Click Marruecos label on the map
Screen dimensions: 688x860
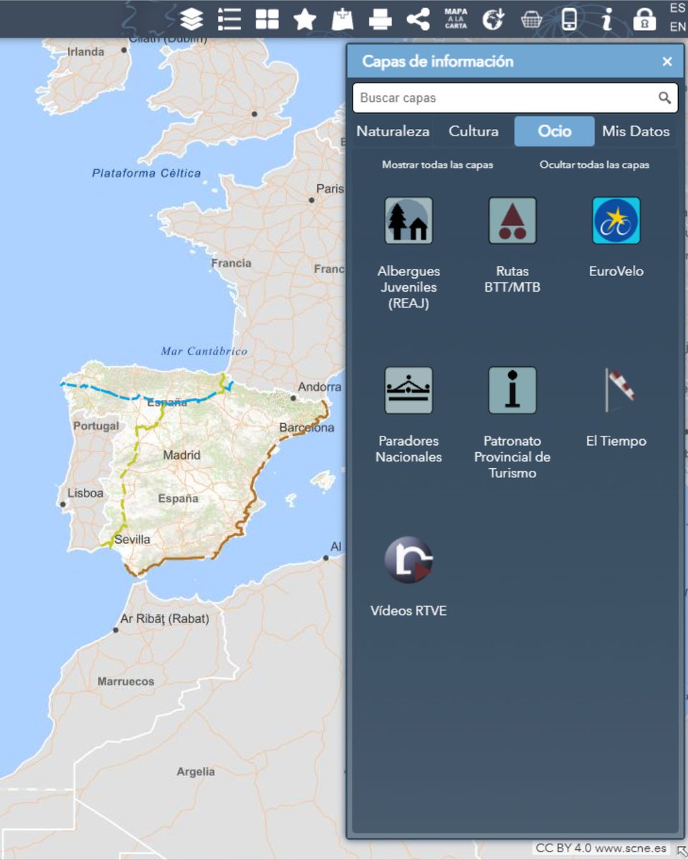(x=126, y=682)
